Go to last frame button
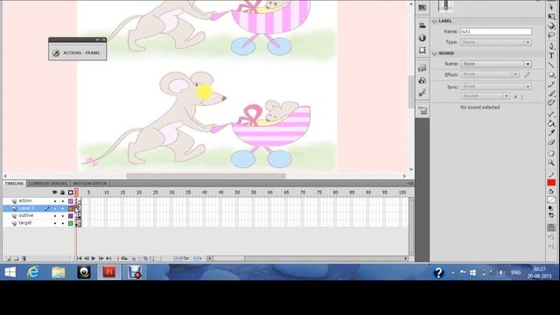 [x=108, y=258]
